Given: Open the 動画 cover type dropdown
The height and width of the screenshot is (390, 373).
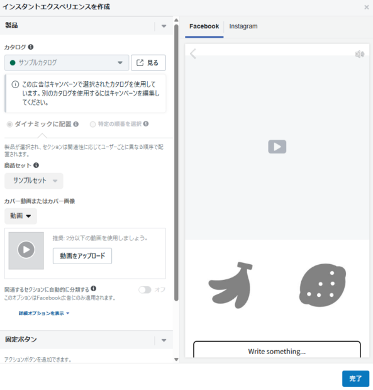Looking at the screenshot, I should pyautogui.click(x=21, y=216).
